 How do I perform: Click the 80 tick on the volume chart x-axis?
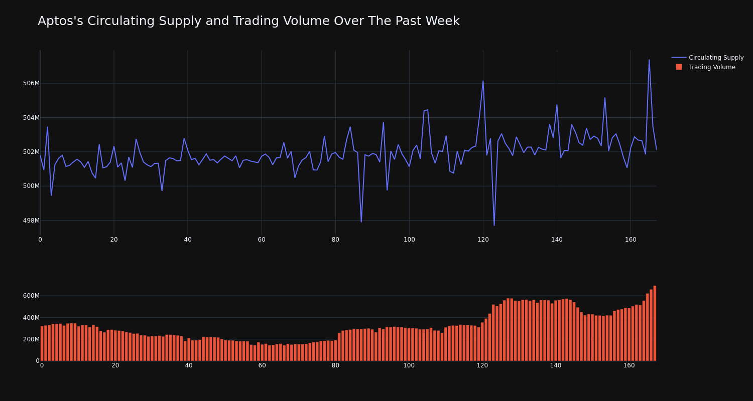click(335, 365)
